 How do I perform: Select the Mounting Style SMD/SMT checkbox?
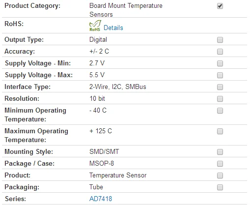click(220, 152)
